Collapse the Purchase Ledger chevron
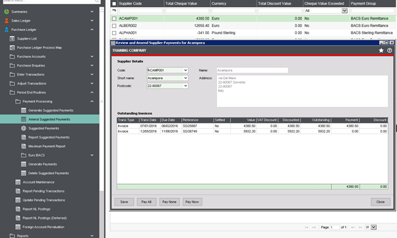The image size is (397, 238). (92, 30)
